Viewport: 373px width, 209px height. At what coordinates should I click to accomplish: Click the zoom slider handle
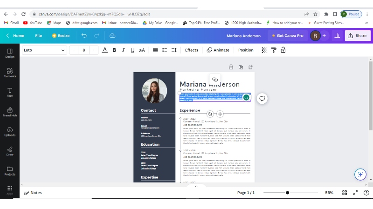287,193
